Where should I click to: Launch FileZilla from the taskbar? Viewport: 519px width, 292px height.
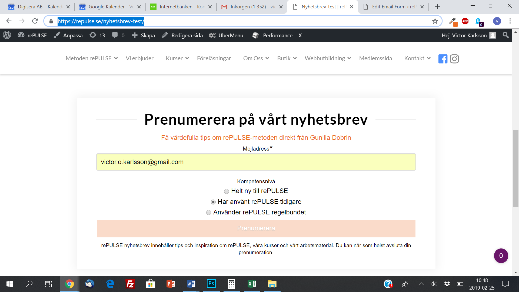130,284
